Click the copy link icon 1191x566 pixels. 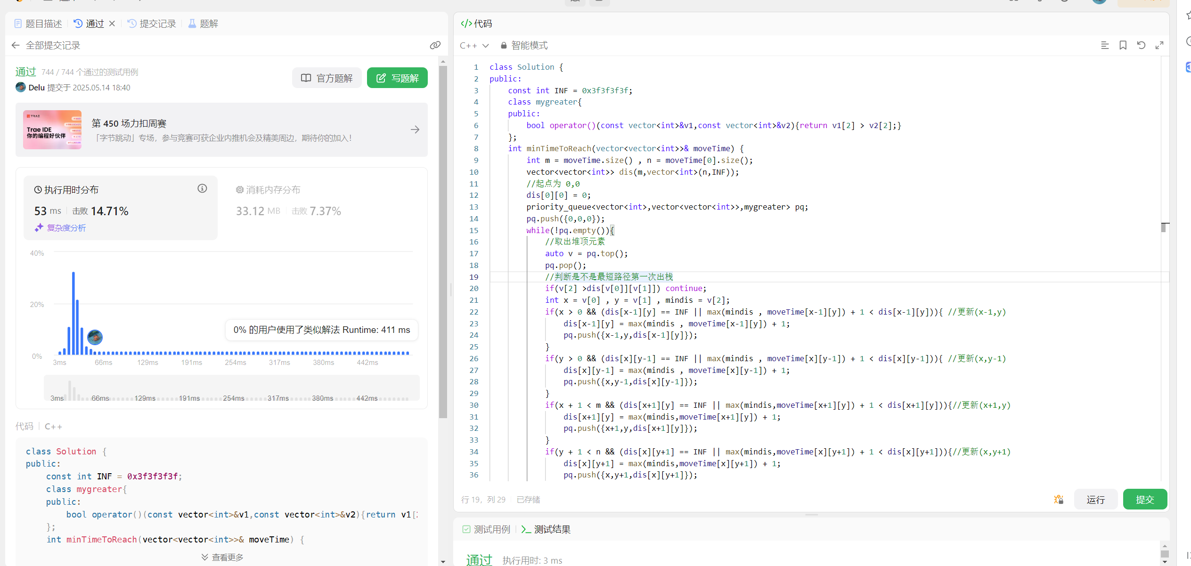(x=435, y=45)
